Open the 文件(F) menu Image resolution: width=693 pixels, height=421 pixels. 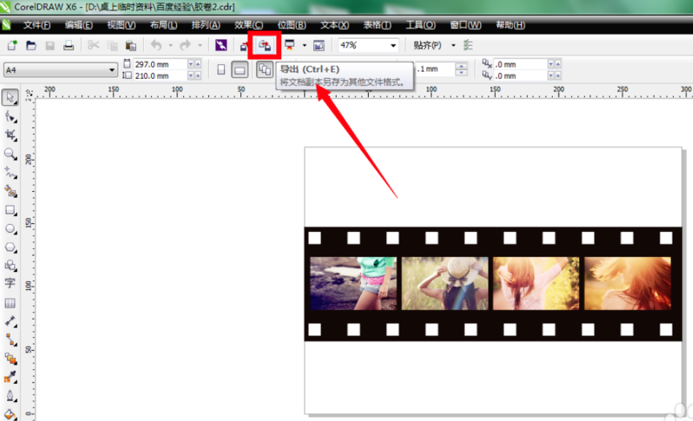37,26
